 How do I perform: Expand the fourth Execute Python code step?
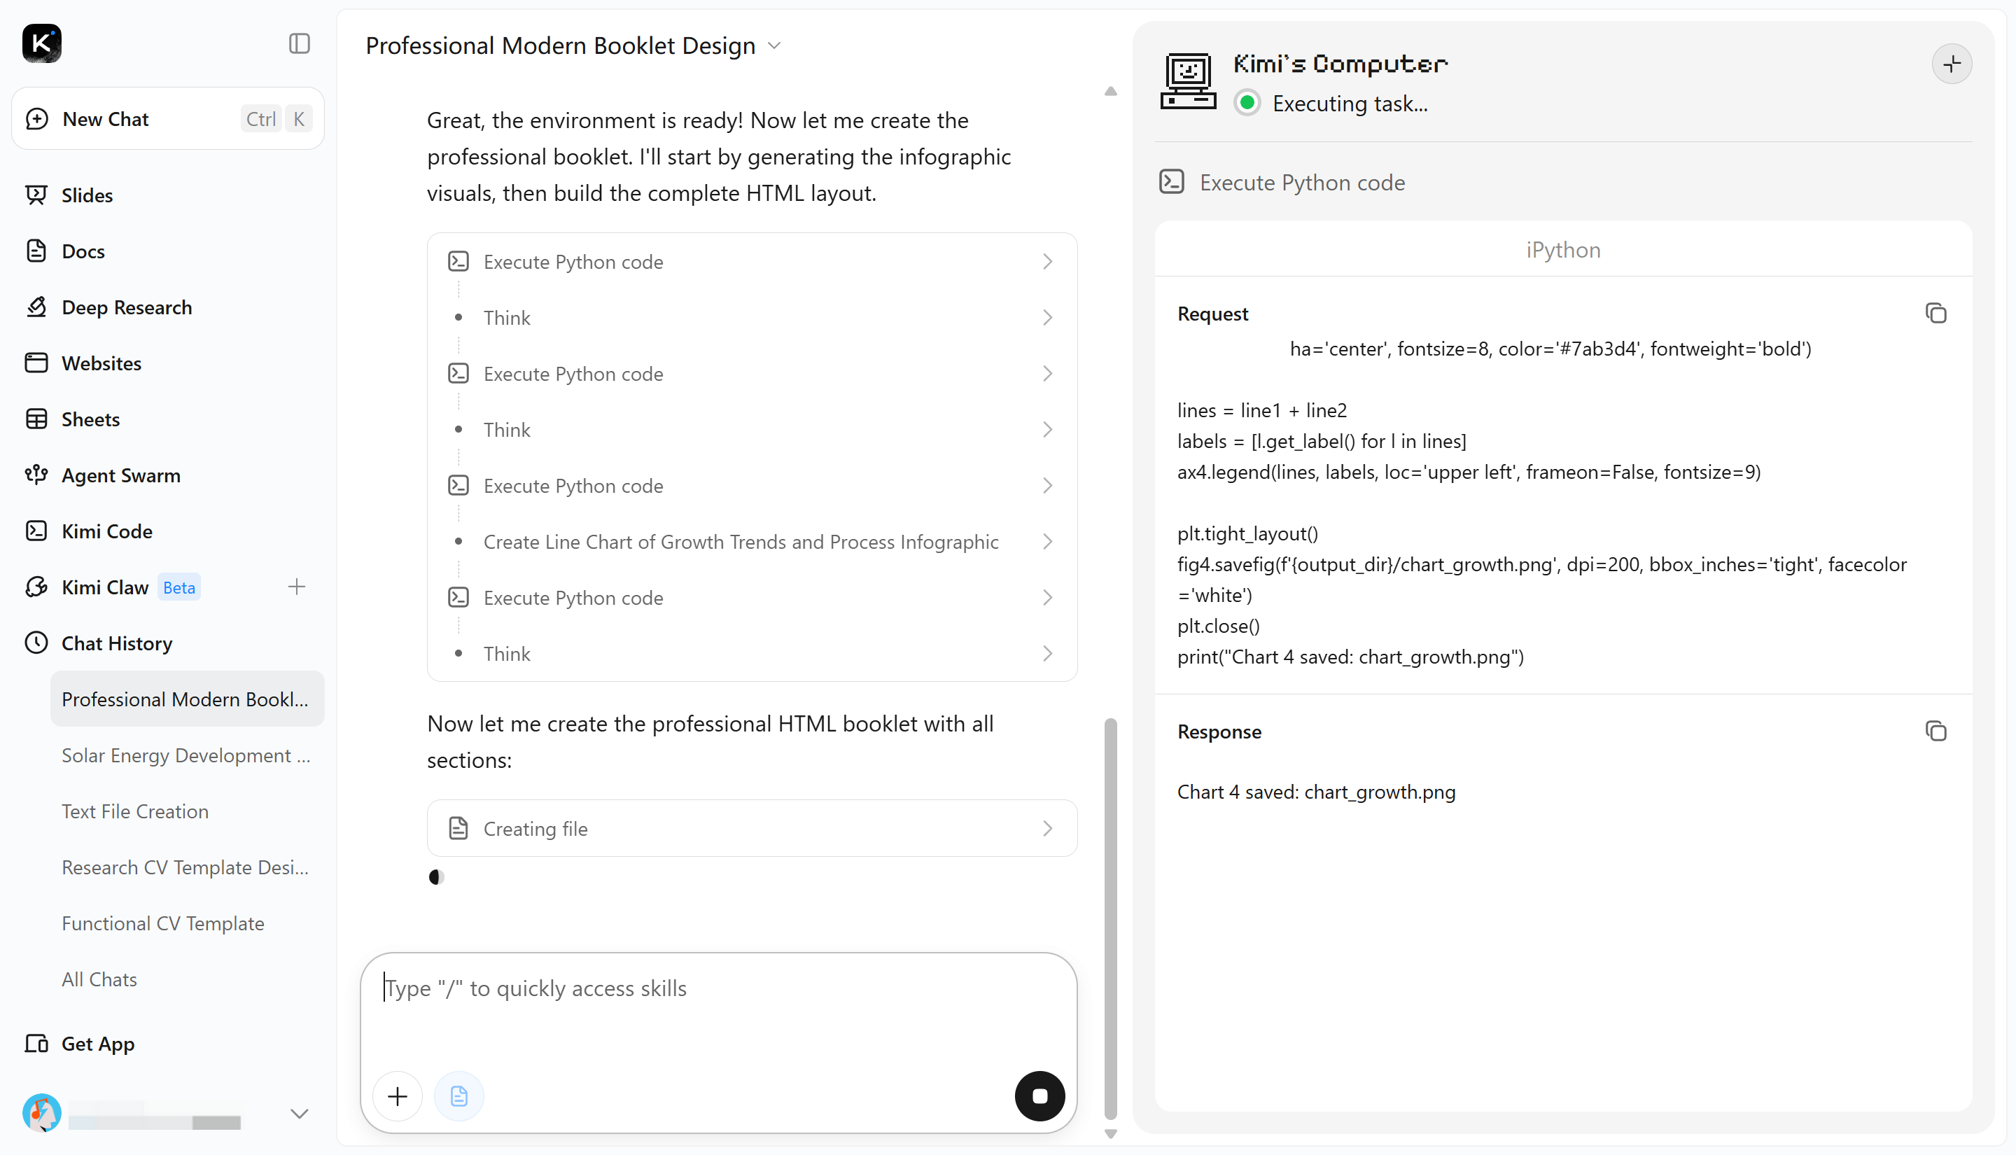click(752, 598)
